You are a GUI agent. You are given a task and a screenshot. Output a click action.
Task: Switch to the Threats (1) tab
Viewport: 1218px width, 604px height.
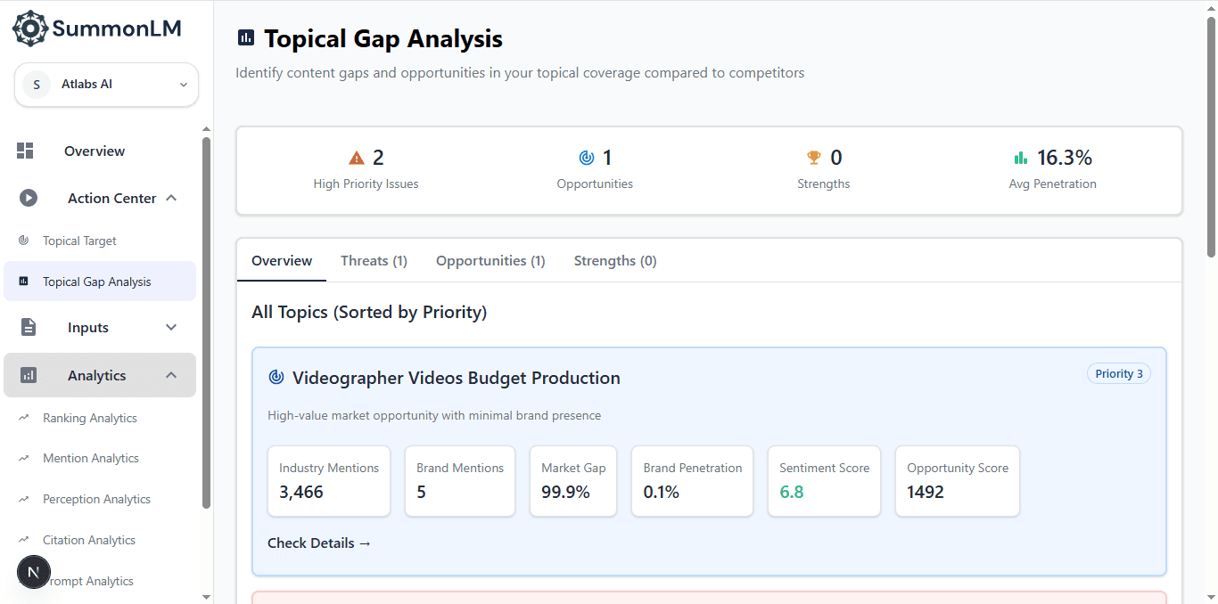click(374, 261)
